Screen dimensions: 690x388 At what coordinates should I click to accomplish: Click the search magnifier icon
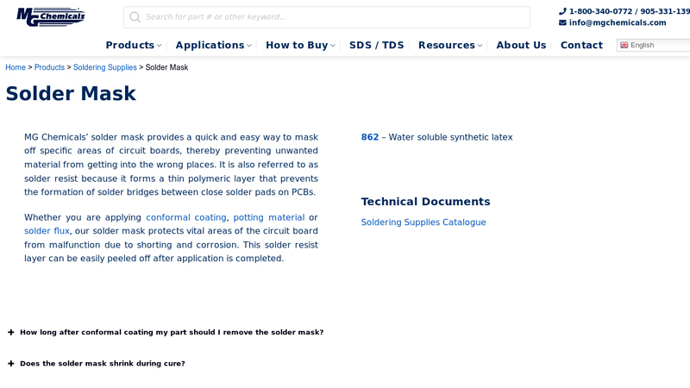(135, 17)
